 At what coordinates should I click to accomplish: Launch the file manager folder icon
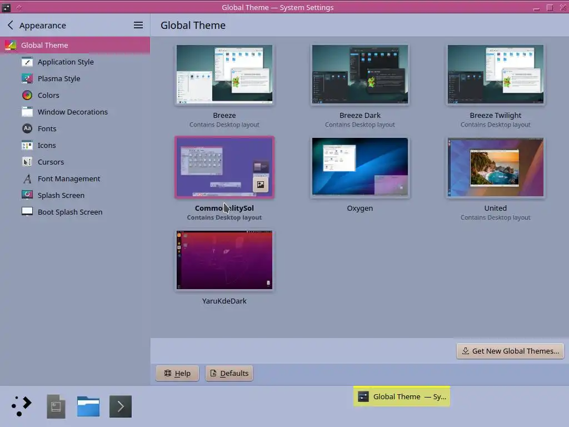[x=88, y=406]
